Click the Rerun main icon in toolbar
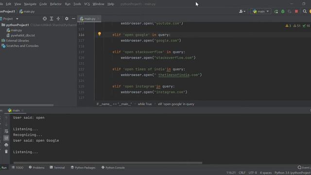 [x=276, y=12]
